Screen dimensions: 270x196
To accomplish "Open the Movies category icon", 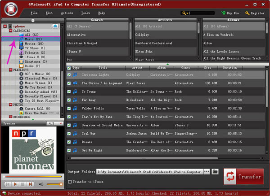I will pyautogui.click(x=22, y=44).
